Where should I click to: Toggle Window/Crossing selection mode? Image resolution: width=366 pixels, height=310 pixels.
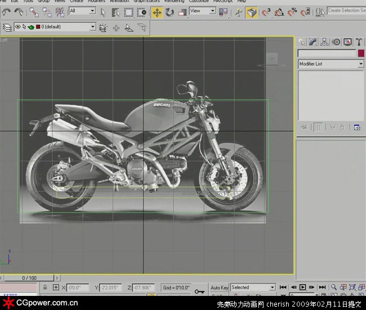(141, 12)
